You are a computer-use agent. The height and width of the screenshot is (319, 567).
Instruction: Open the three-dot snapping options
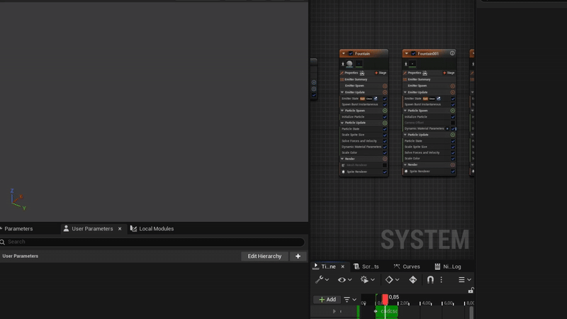[441, 279]
